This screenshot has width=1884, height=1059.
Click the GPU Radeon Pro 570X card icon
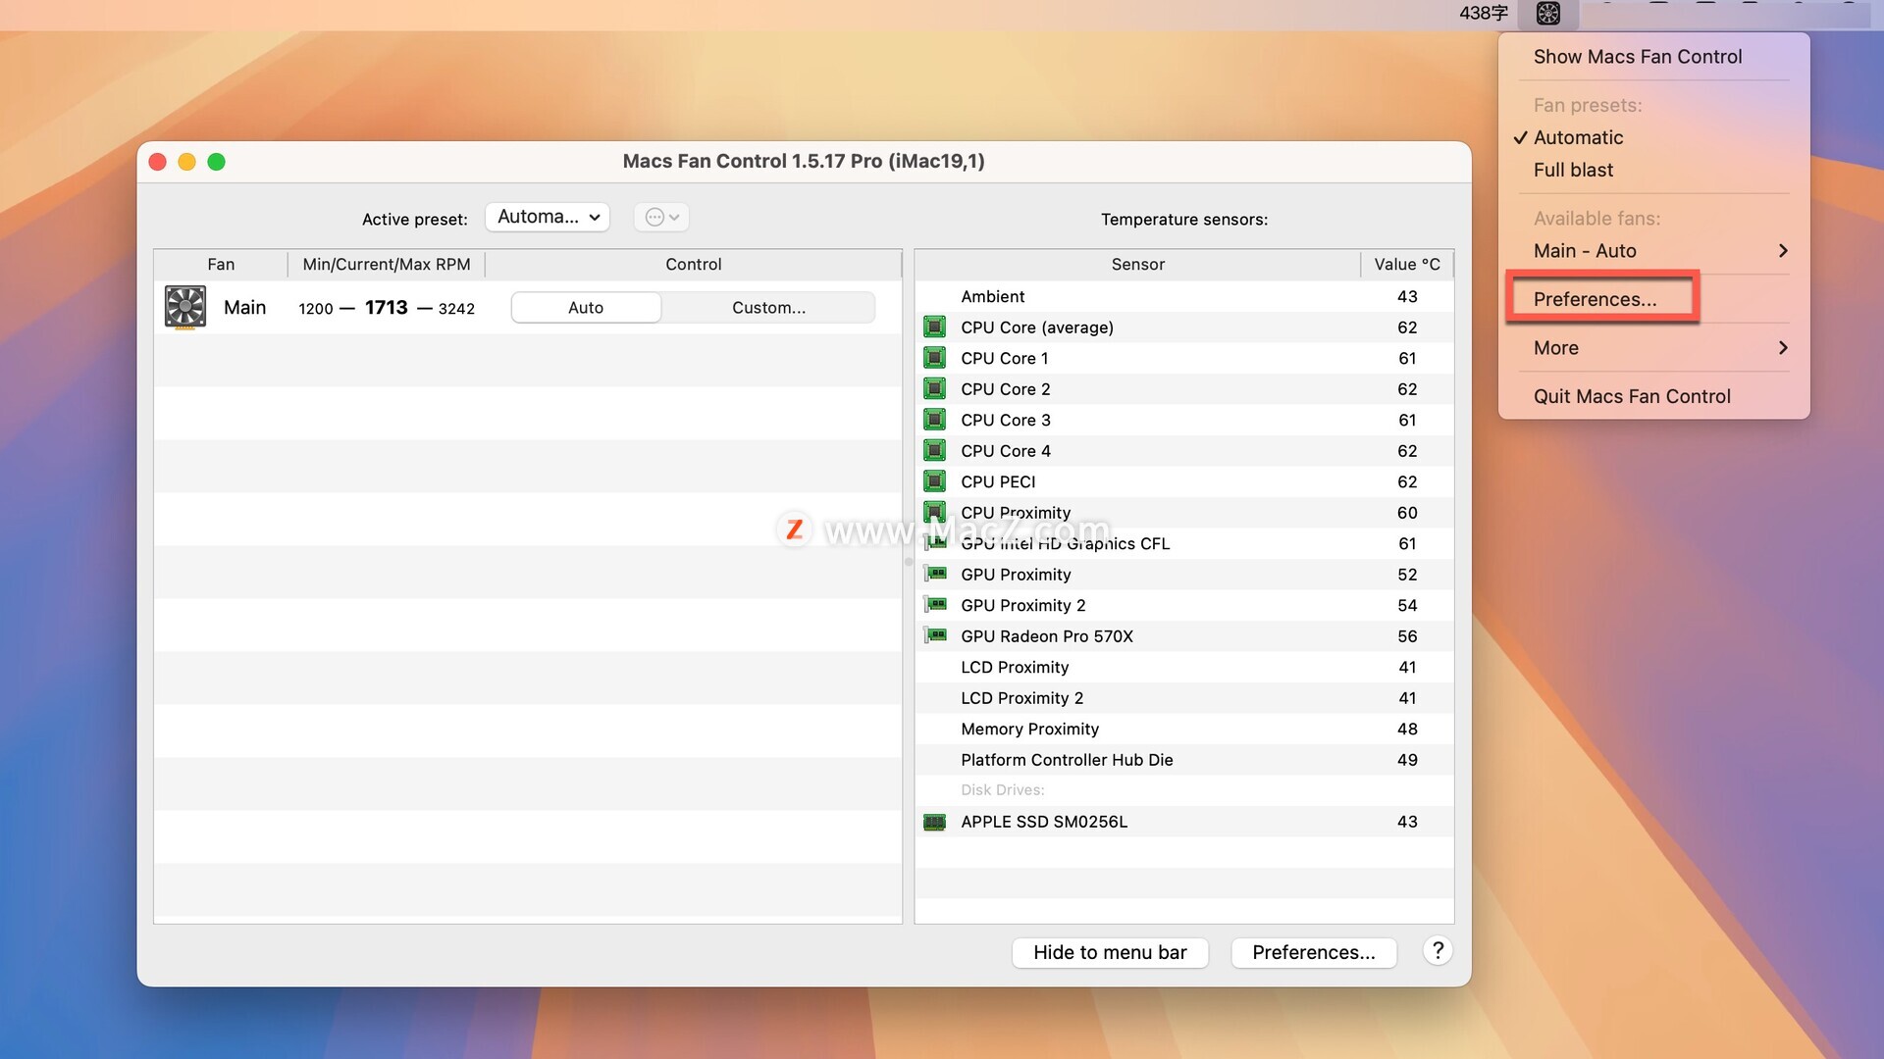(935, 635)
